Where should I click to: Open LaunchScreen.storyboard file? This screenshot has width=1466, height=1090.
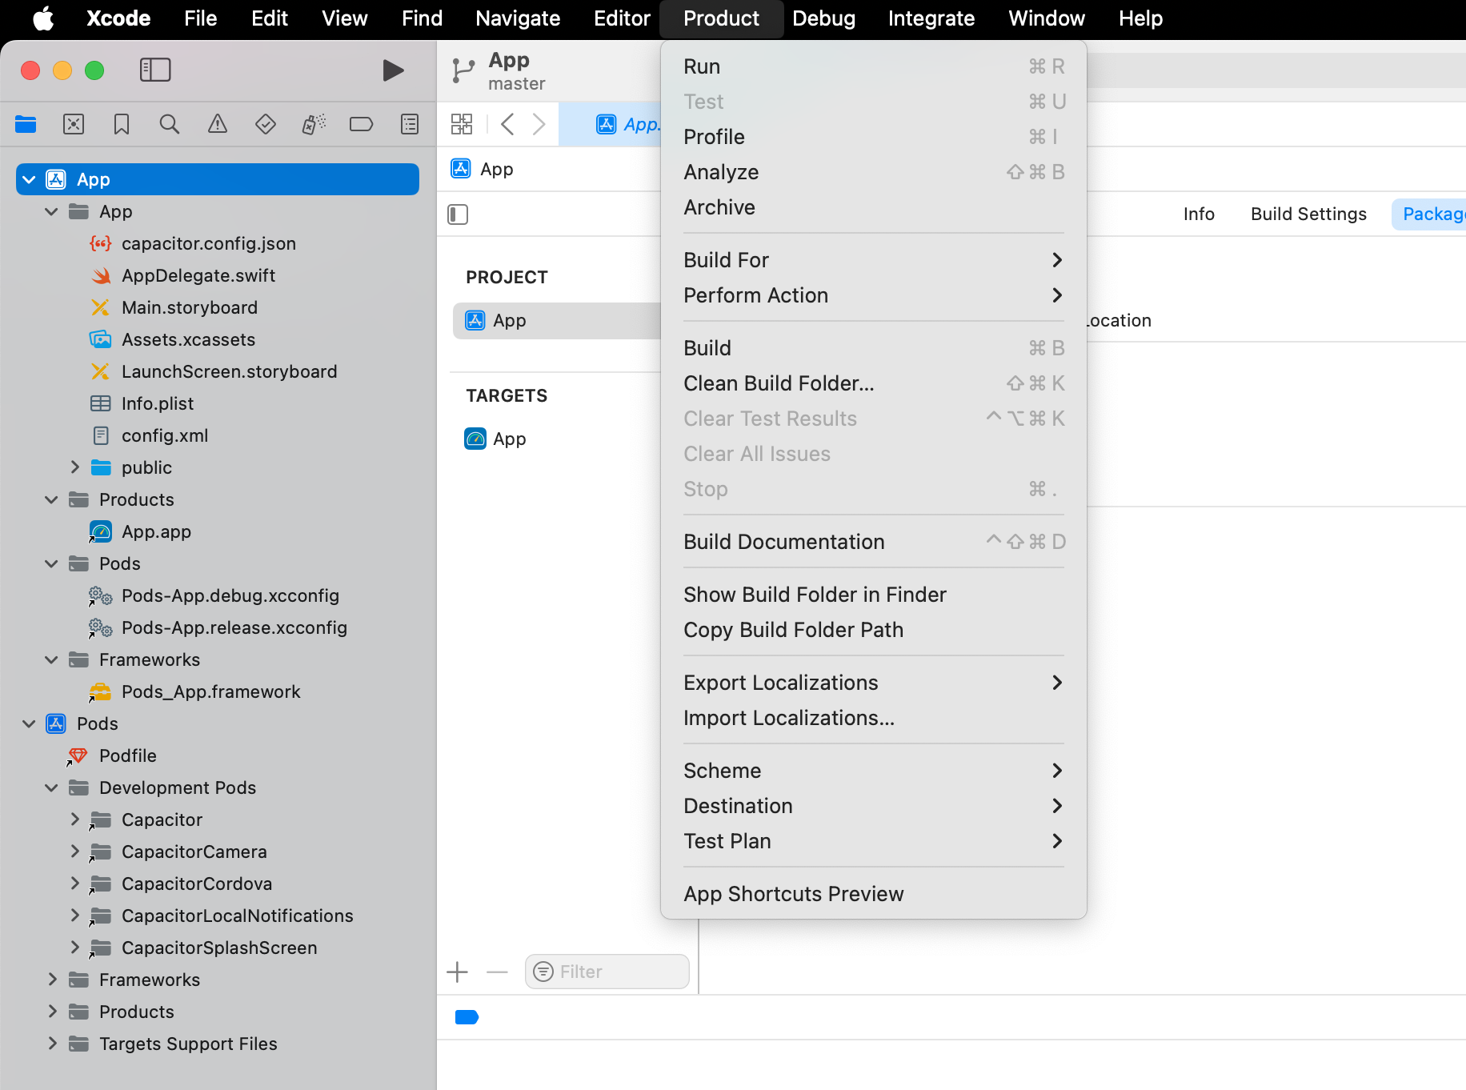coord(230,371)
